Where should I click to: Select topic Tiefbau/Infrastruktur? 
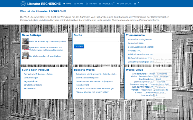[x=140, y=58]
